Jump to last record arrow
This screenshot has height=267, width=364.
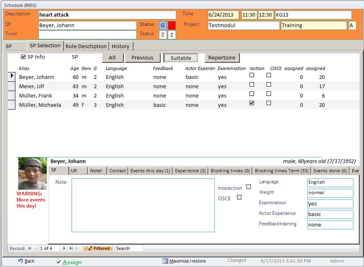71,248
